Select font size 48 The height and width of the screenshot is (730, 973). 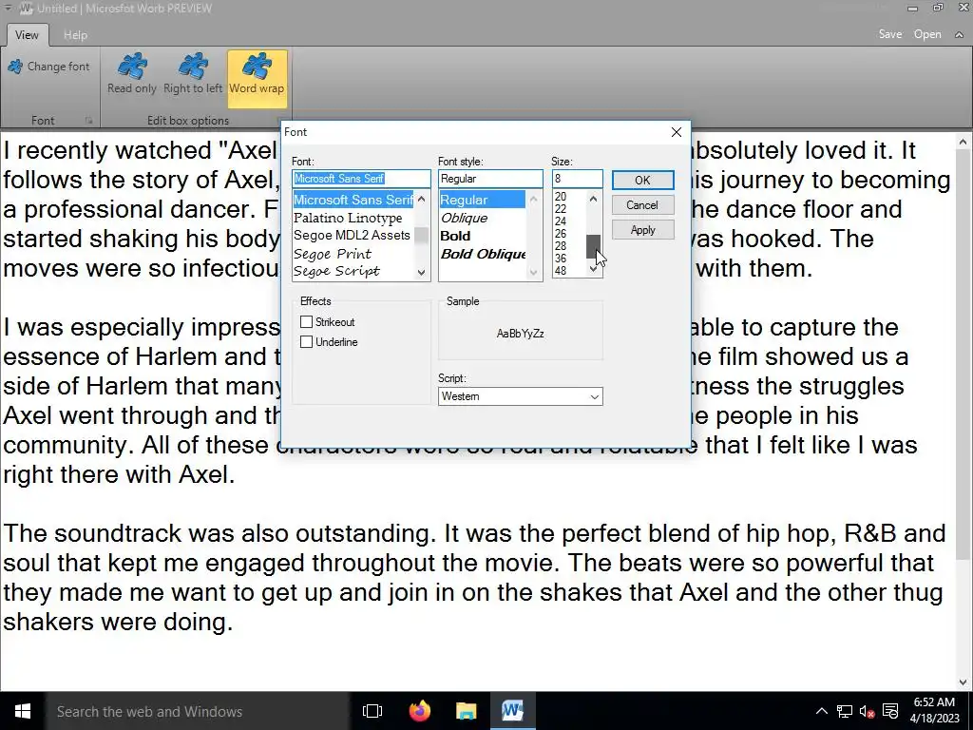(x=561, y=271)
